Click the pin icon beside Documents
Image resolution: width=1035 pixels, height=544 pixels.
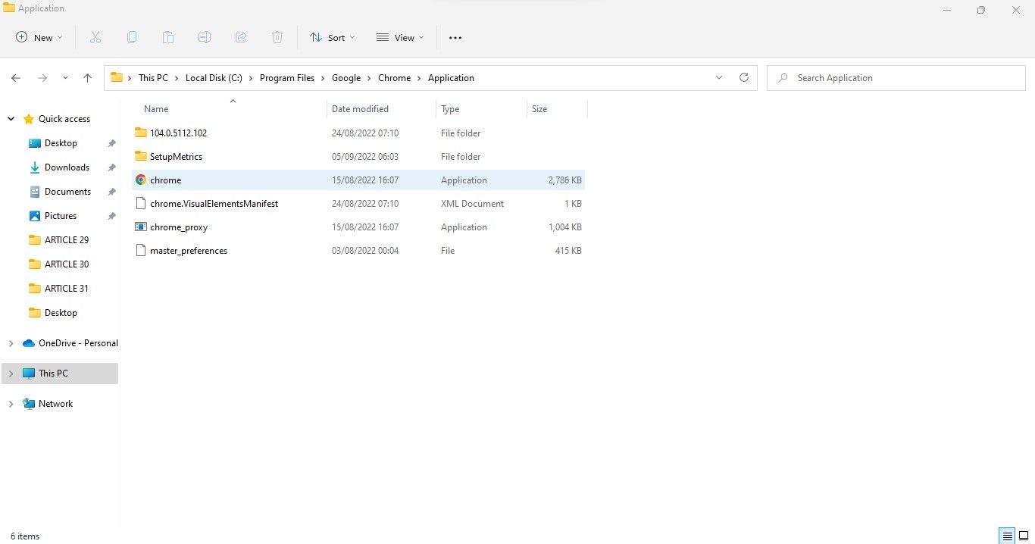coord(111,192)
